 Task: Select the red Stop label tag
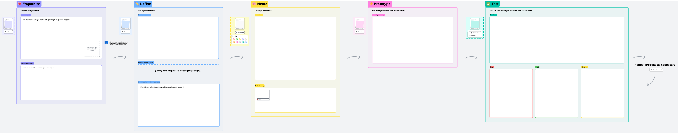click(492, 67)
